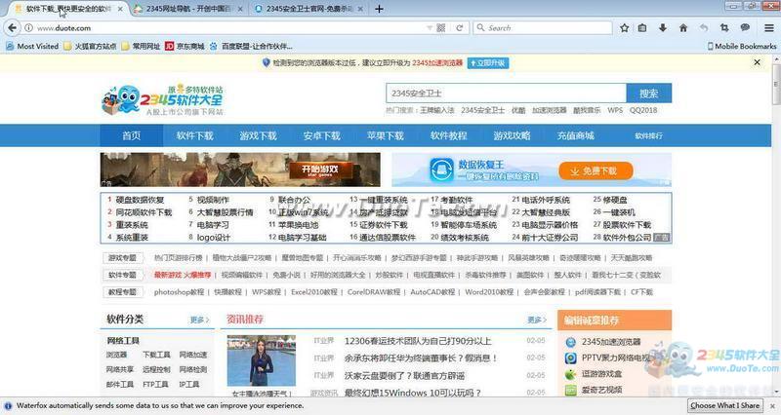Click the 开始游戏 game banner
This screenshot has height=415, width=781.
point(240,170)
